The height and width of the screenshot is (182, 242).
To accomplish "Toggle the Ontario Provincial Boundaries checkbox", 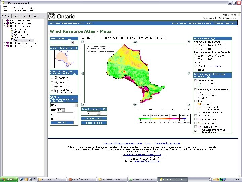I will coord(196,131).
